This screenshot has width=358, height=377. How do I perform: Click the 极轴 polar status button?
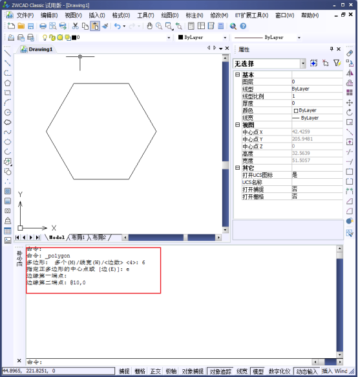coord(171,371)
